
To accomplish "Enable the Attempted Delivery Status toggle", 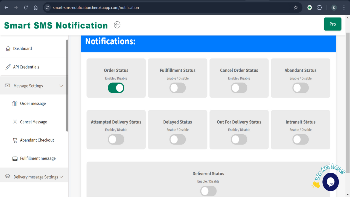I will pos(116,140).
